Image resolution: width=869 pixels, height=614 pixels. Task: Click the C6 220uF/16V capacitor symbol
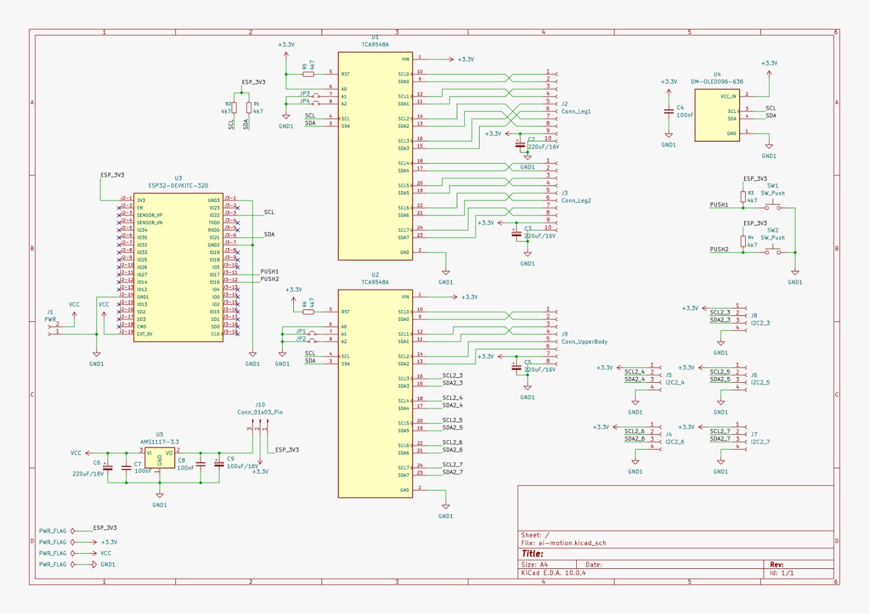click(x=108, y=467)
